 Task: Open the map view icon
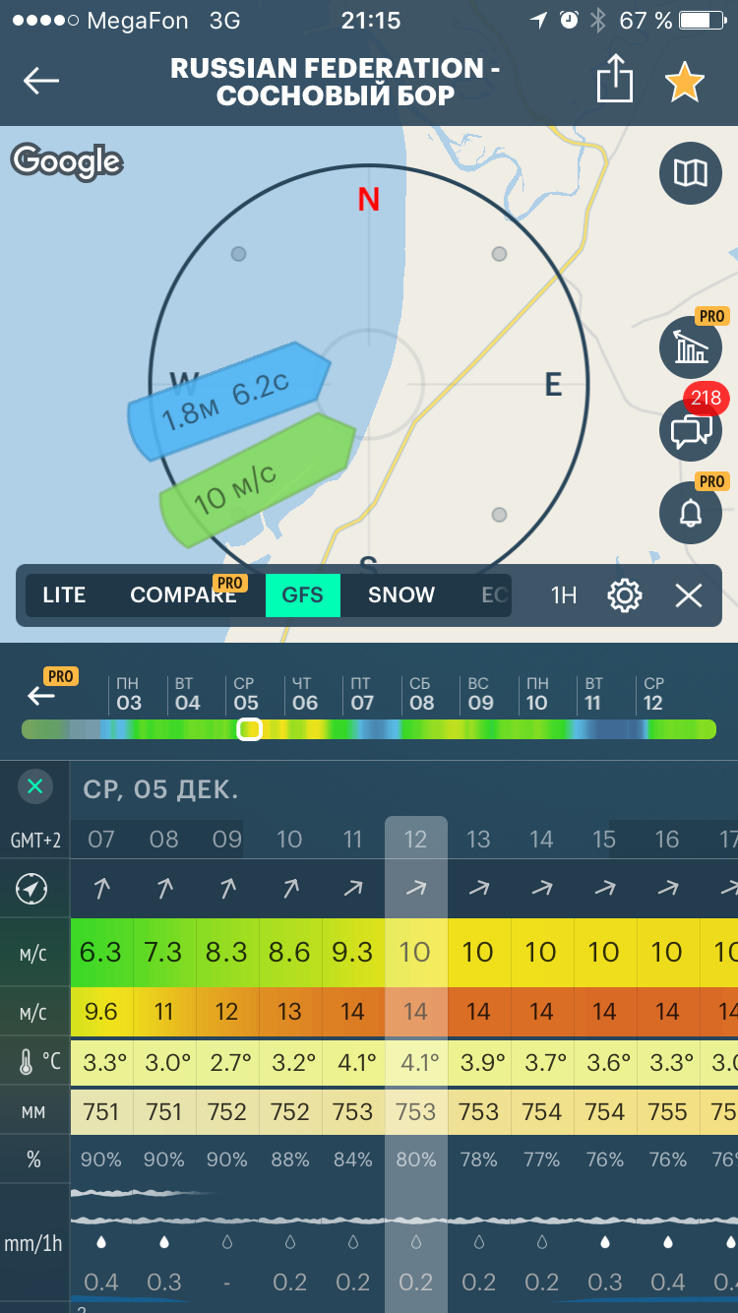pyautogui.click(x=690, y=173)
